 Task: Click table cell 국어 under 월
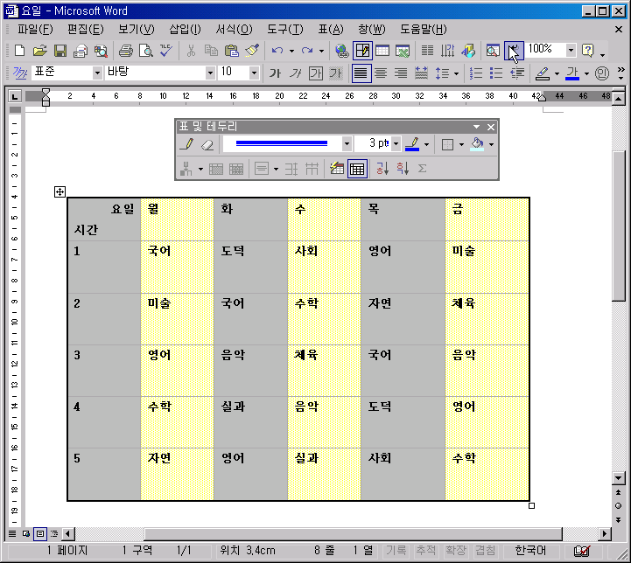click(159, 251)
